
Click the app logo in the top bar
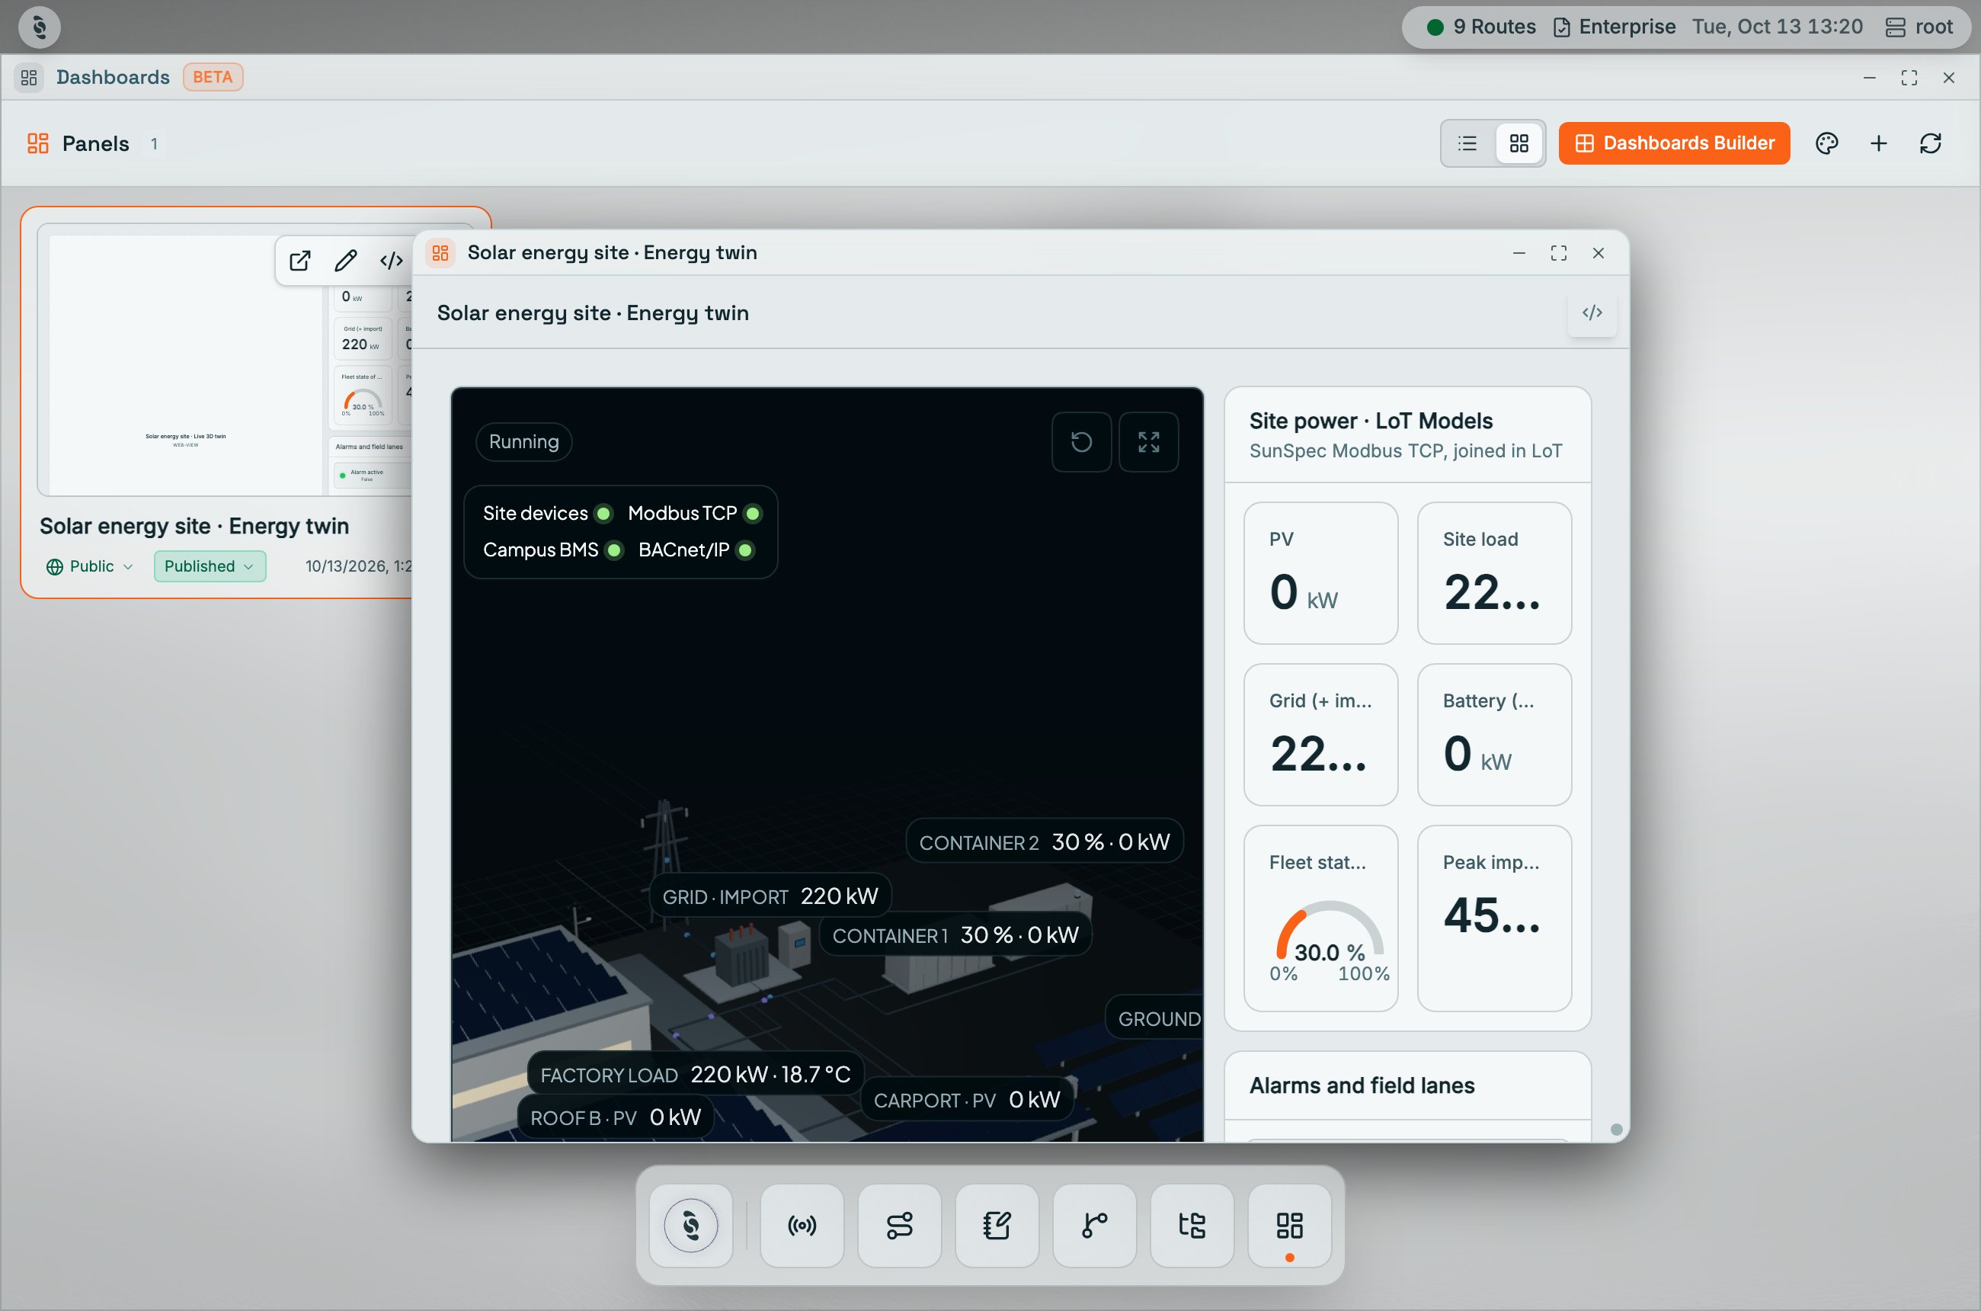[x=40, y=27]
